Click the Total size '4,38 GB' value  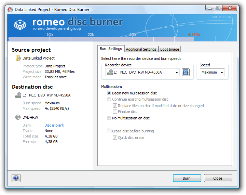(51, 136)
